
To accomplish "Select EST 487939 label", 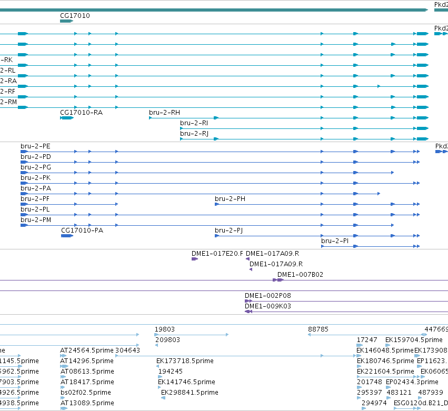I will coord(431,393).
